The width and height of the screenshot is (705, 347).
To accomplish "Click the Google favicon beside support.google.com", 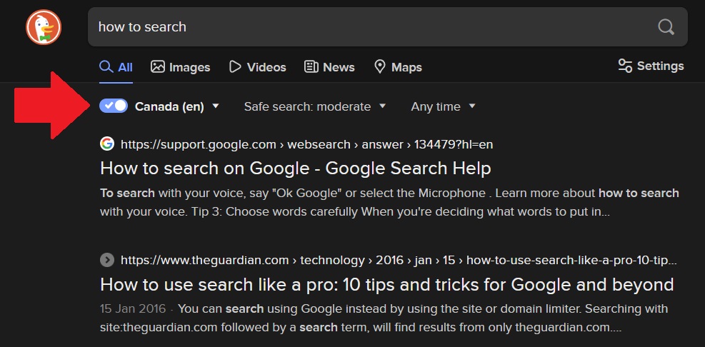I will coord(107,144).
